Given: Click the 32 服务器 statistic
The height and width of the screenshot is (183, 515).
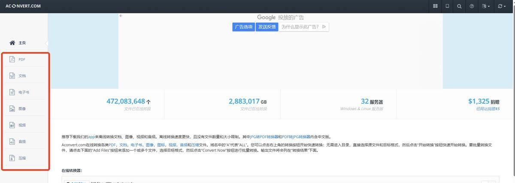Looking at the screenshot, I should [372, 102].
